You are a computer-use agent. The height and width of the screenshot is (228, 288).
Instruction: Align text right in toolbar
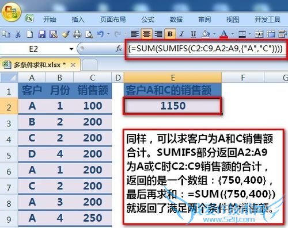[158, 34]
